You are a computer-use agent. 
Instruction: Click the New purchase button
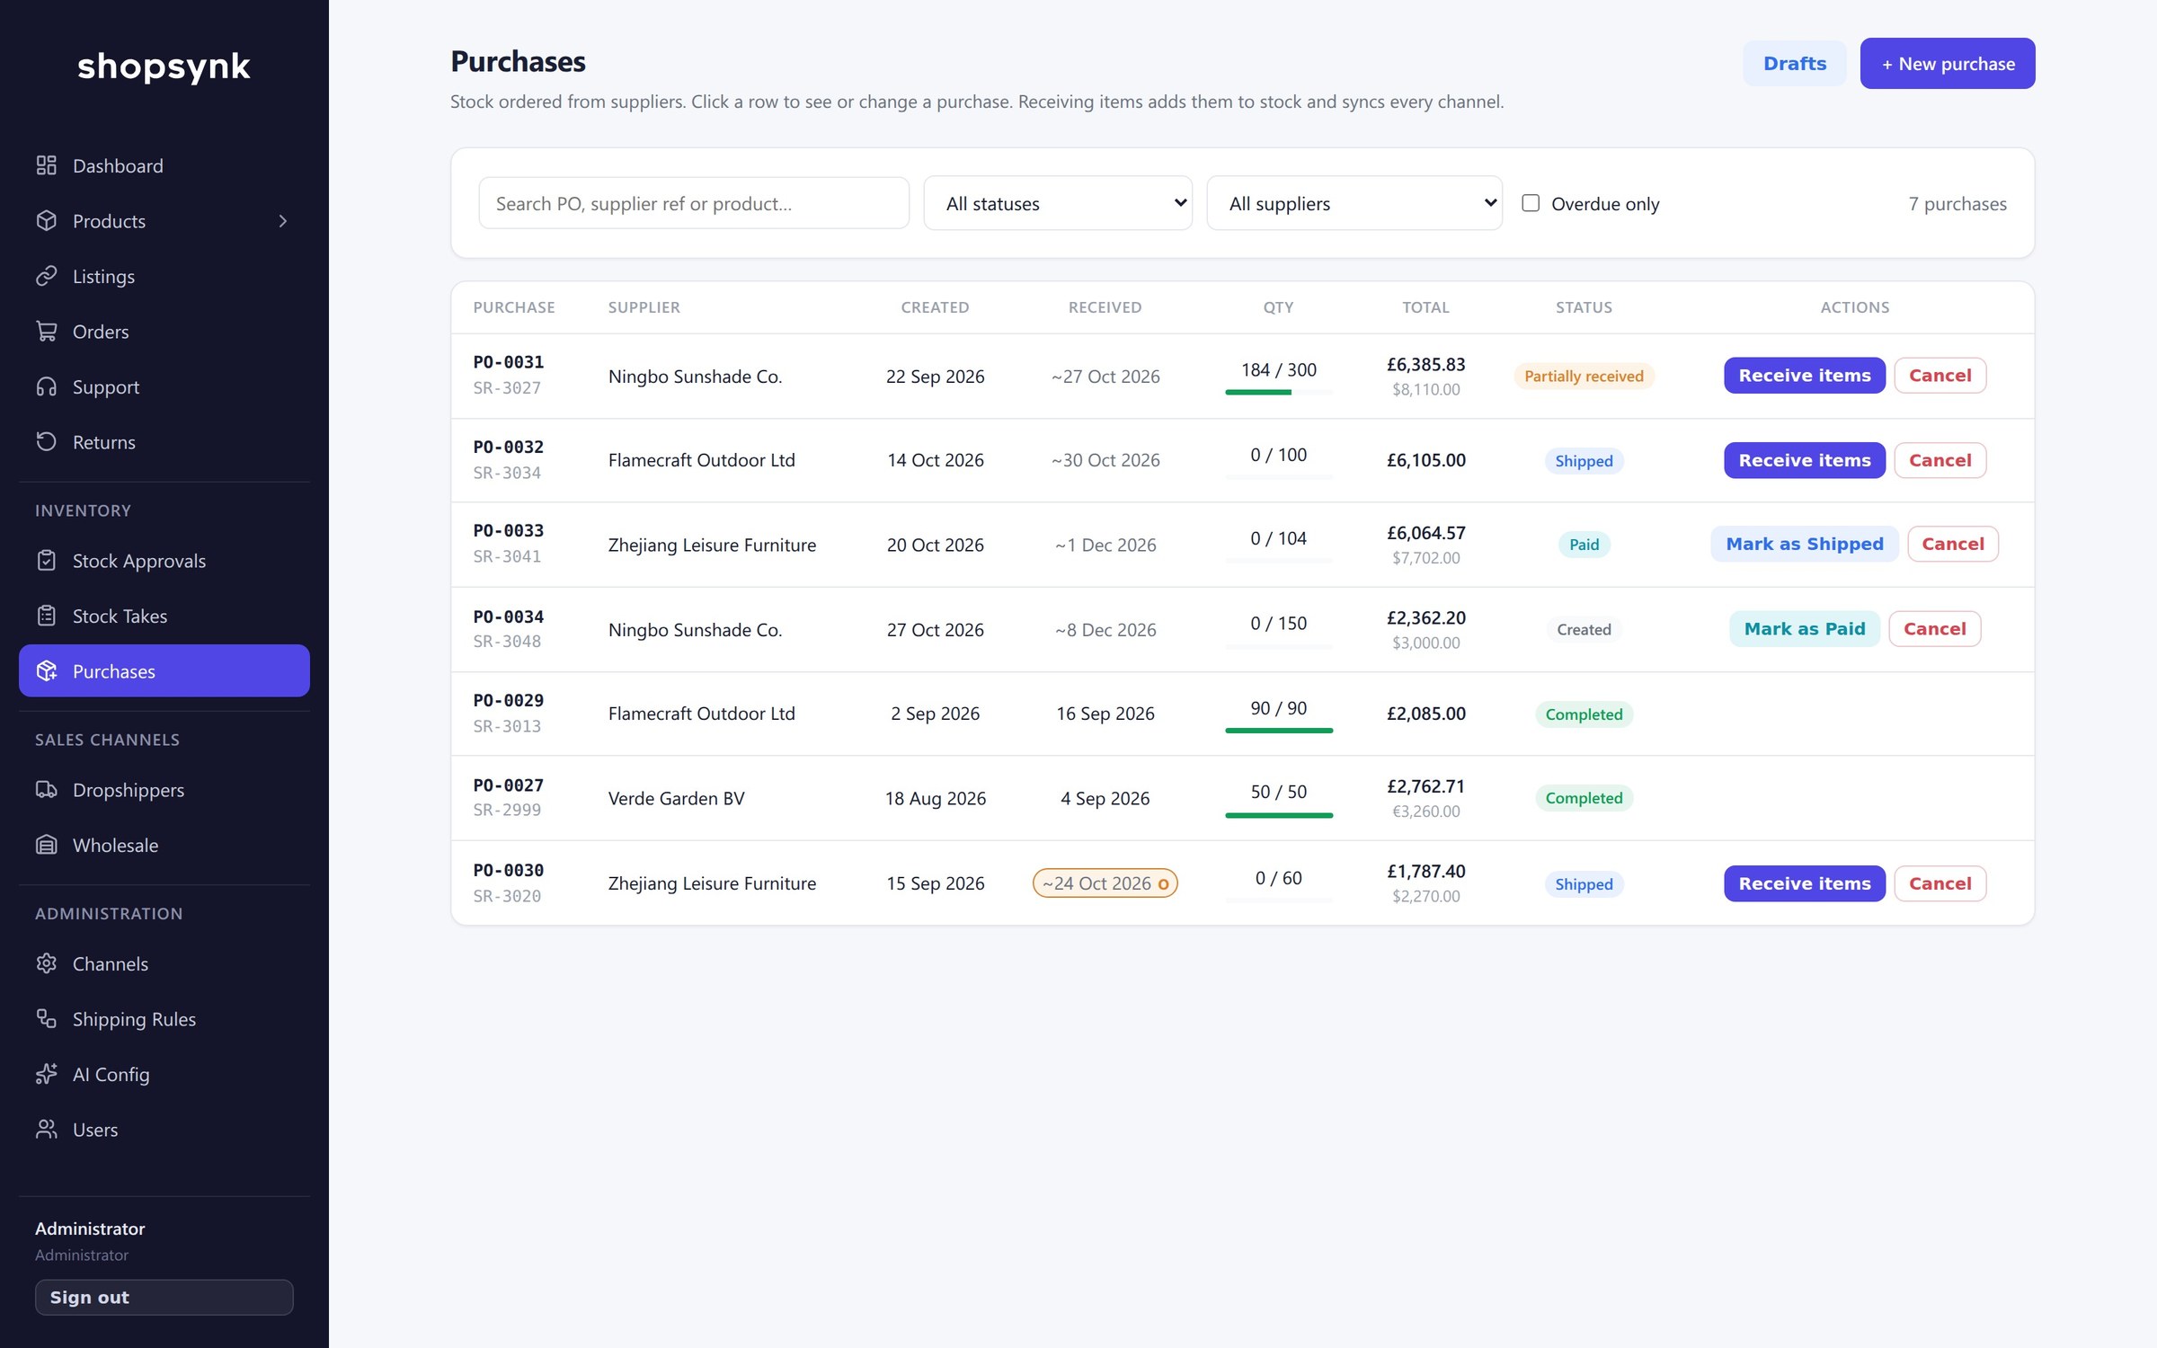click(1948, 64)
